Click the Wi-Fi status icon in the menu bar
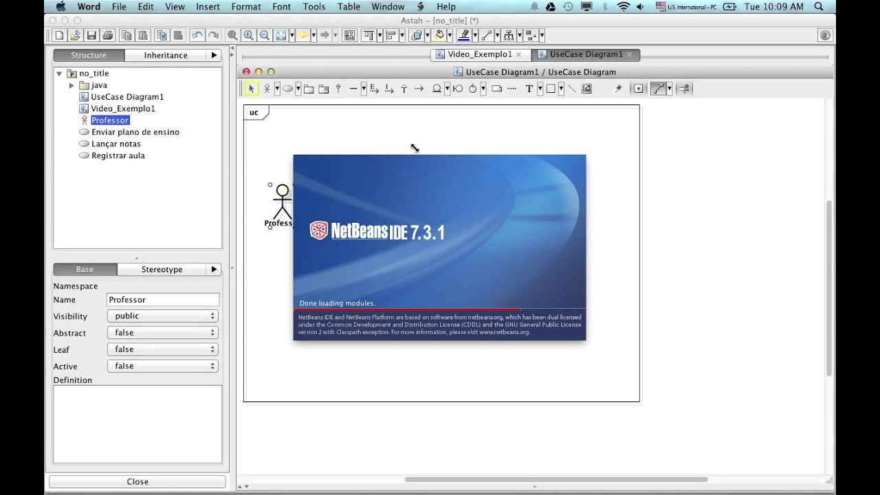880x495 pixels. coord(624,6)
